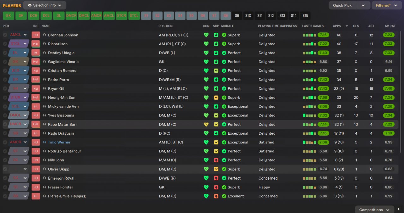404x213 pixels.
Task: Click the Quick Pick button
Action: tap(342, 5)
